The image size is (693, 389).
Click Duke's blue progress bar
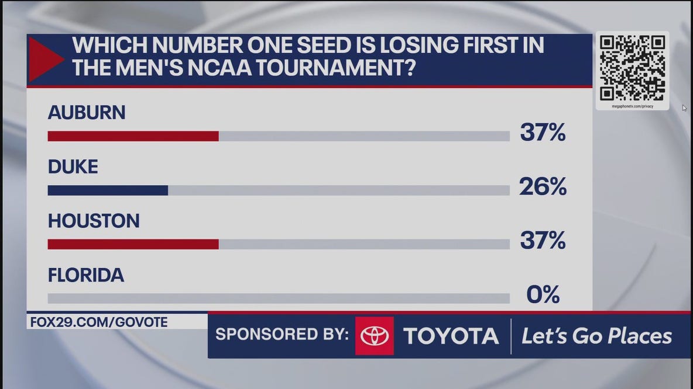pyautogui.click(x=108, y=190)
